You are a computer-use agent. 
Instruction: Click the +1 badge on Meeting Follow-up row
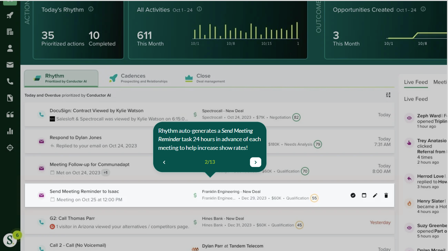pos(105,173)
